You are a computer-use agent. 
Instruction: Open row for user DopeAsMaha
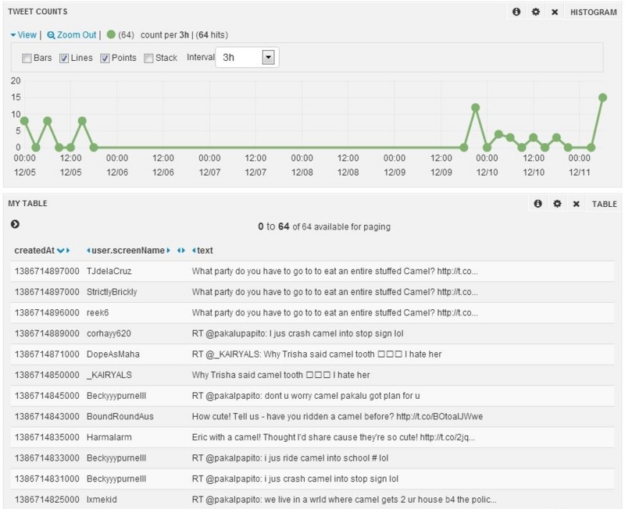pyautogui.click(x=312, y=354)
